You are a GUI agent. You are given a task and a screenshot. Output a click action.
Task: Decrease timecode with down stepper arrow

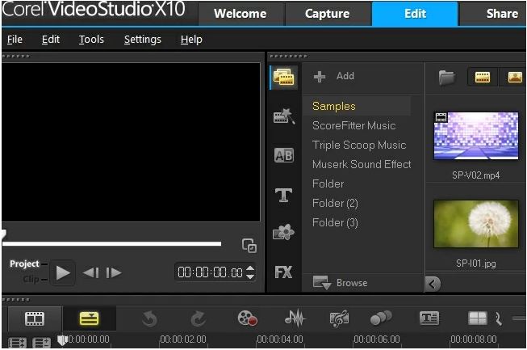coord(250,276)
